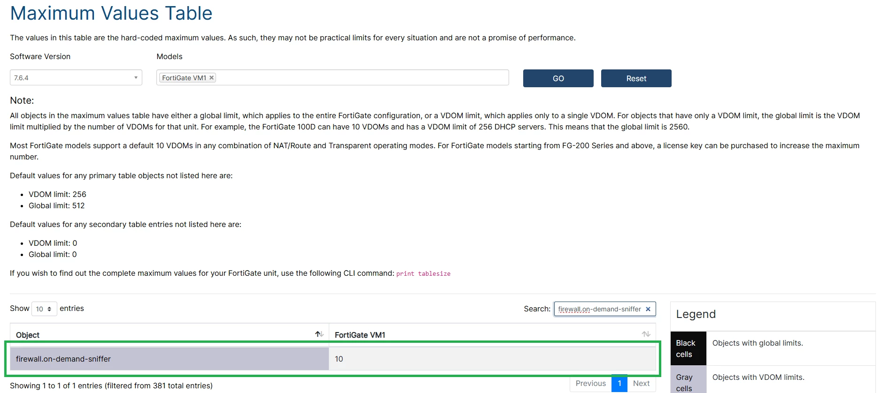Click the Reset button
890x393 pixels.
pyautogui.click(x=636, y=78)
